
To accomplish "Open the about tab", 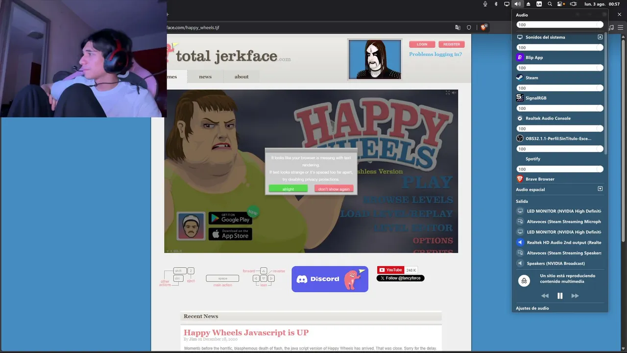I will click(x=241, y=76).
